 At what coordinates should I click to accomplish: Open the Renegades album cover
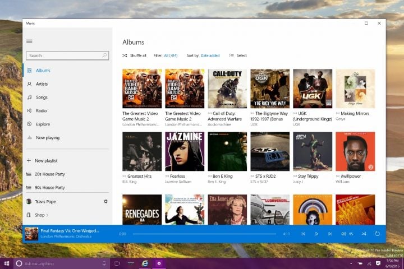(142, 210)
